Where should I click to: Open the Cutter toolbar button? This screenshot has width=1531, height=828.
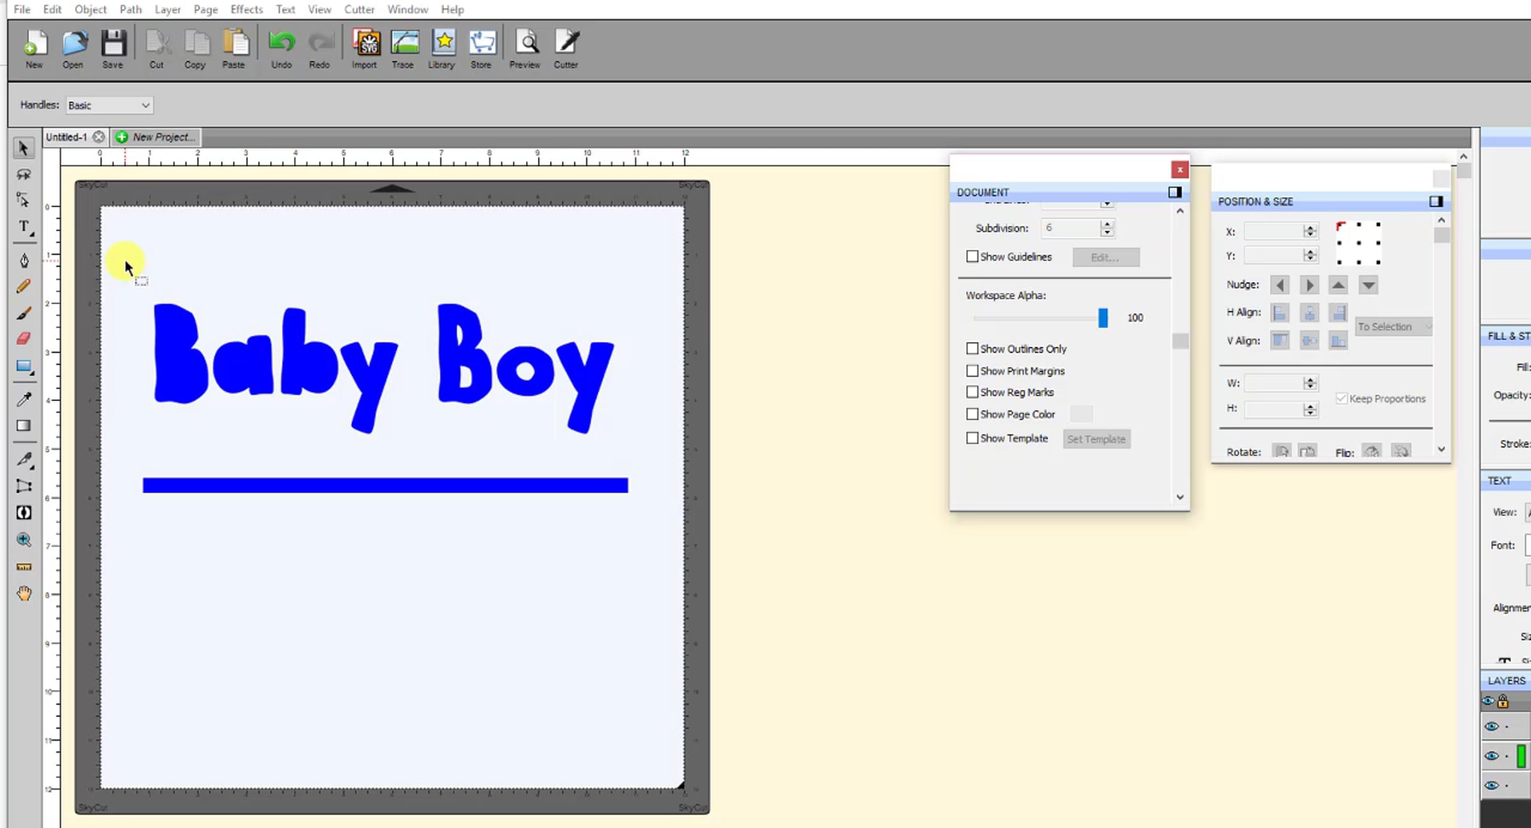[x=566, y=48]
